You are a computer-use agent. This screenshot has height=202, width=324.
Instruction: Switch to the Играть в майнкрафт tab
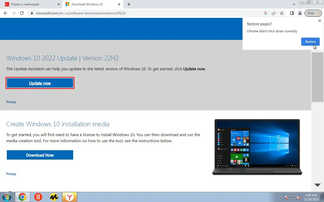[x=32, y=4]
